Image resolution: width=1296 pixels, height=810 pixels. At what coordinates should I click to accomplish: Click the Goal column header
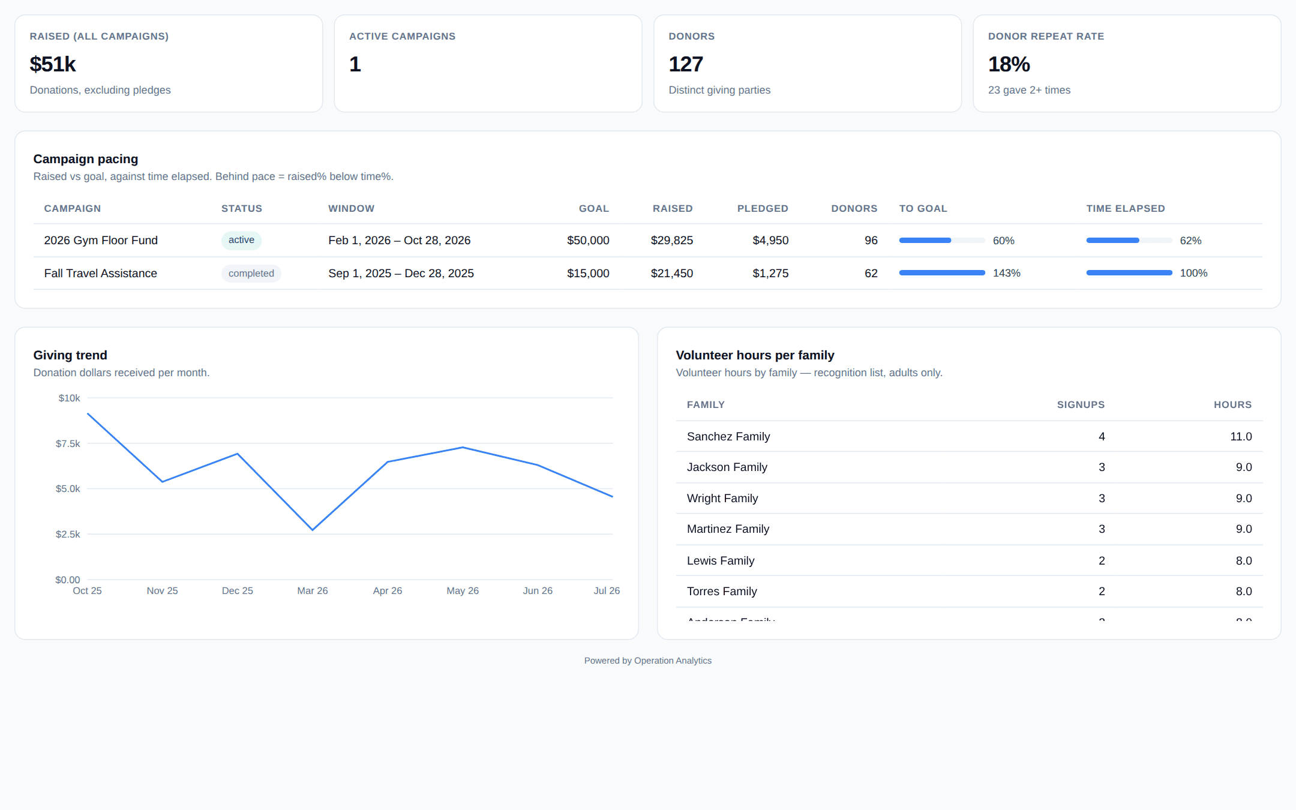coord(594,208)
